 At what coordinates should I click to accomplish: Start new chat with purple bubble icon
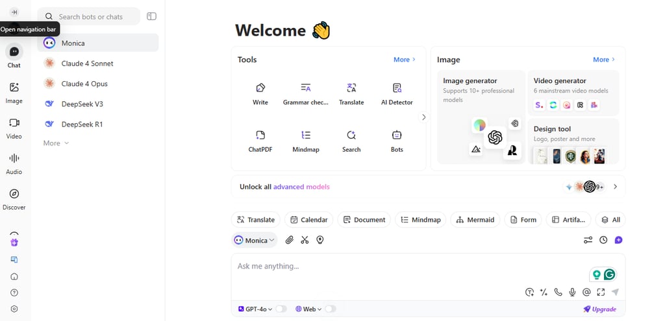pos(618,240)
